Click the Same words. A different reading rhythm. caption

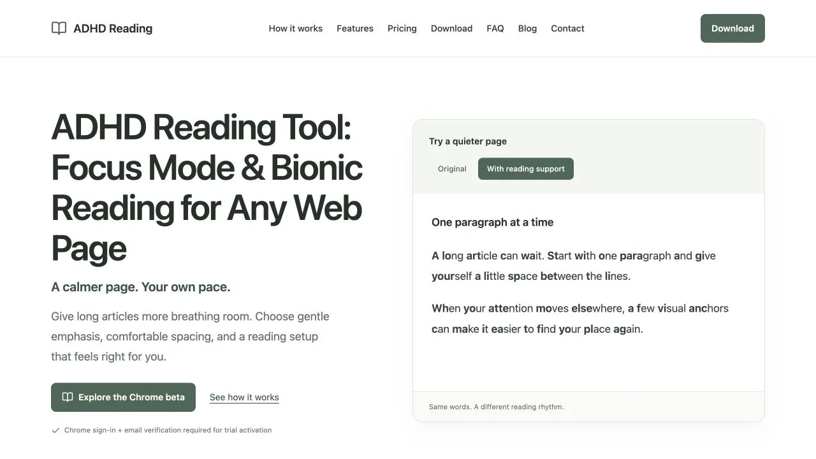click(x=497, y=407)
